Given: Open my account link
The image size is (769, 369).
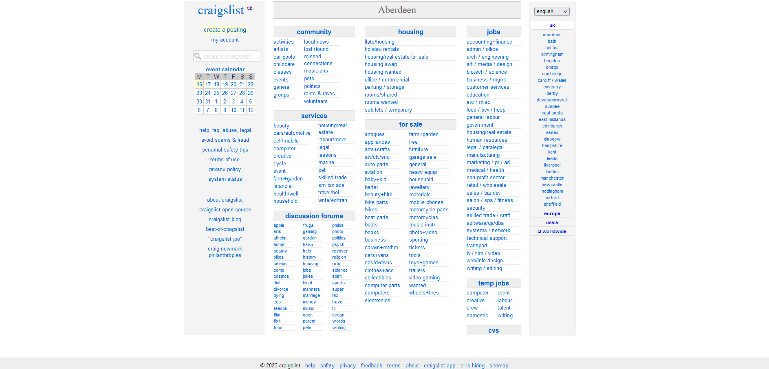Looking at the screenshot, I should pos(225,40).
